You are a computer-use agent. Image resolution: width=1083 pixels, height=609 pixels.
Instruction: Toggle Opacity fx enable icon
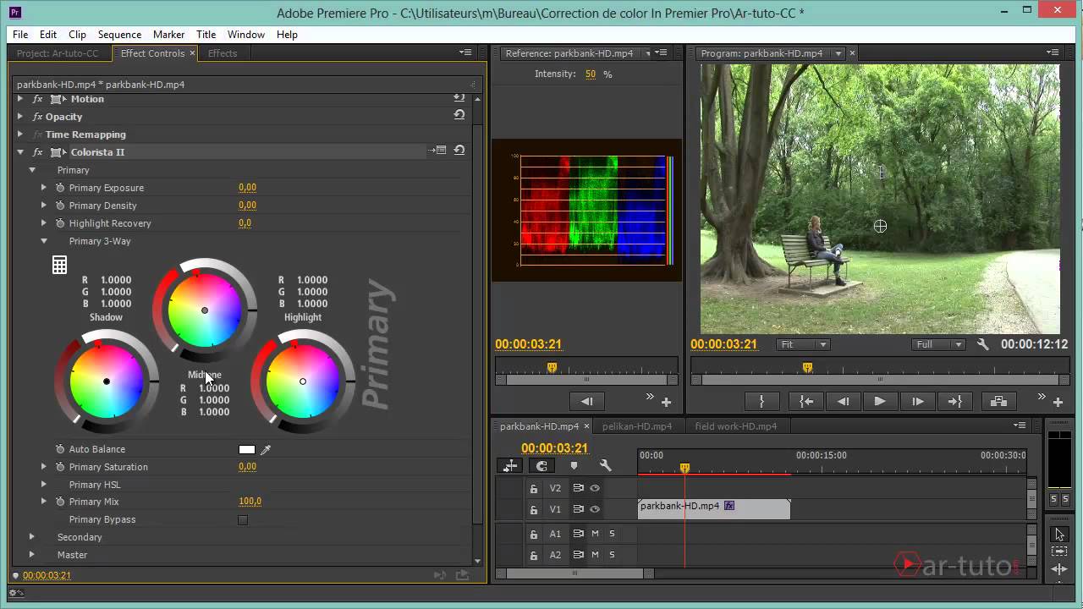point(37,117)
